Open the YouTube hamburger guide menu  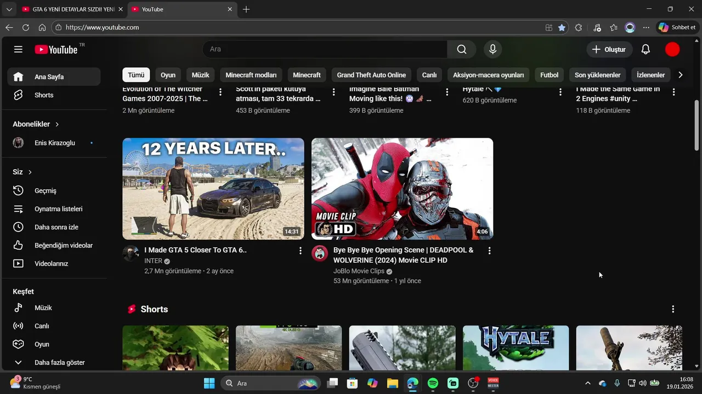coord(18,49)
